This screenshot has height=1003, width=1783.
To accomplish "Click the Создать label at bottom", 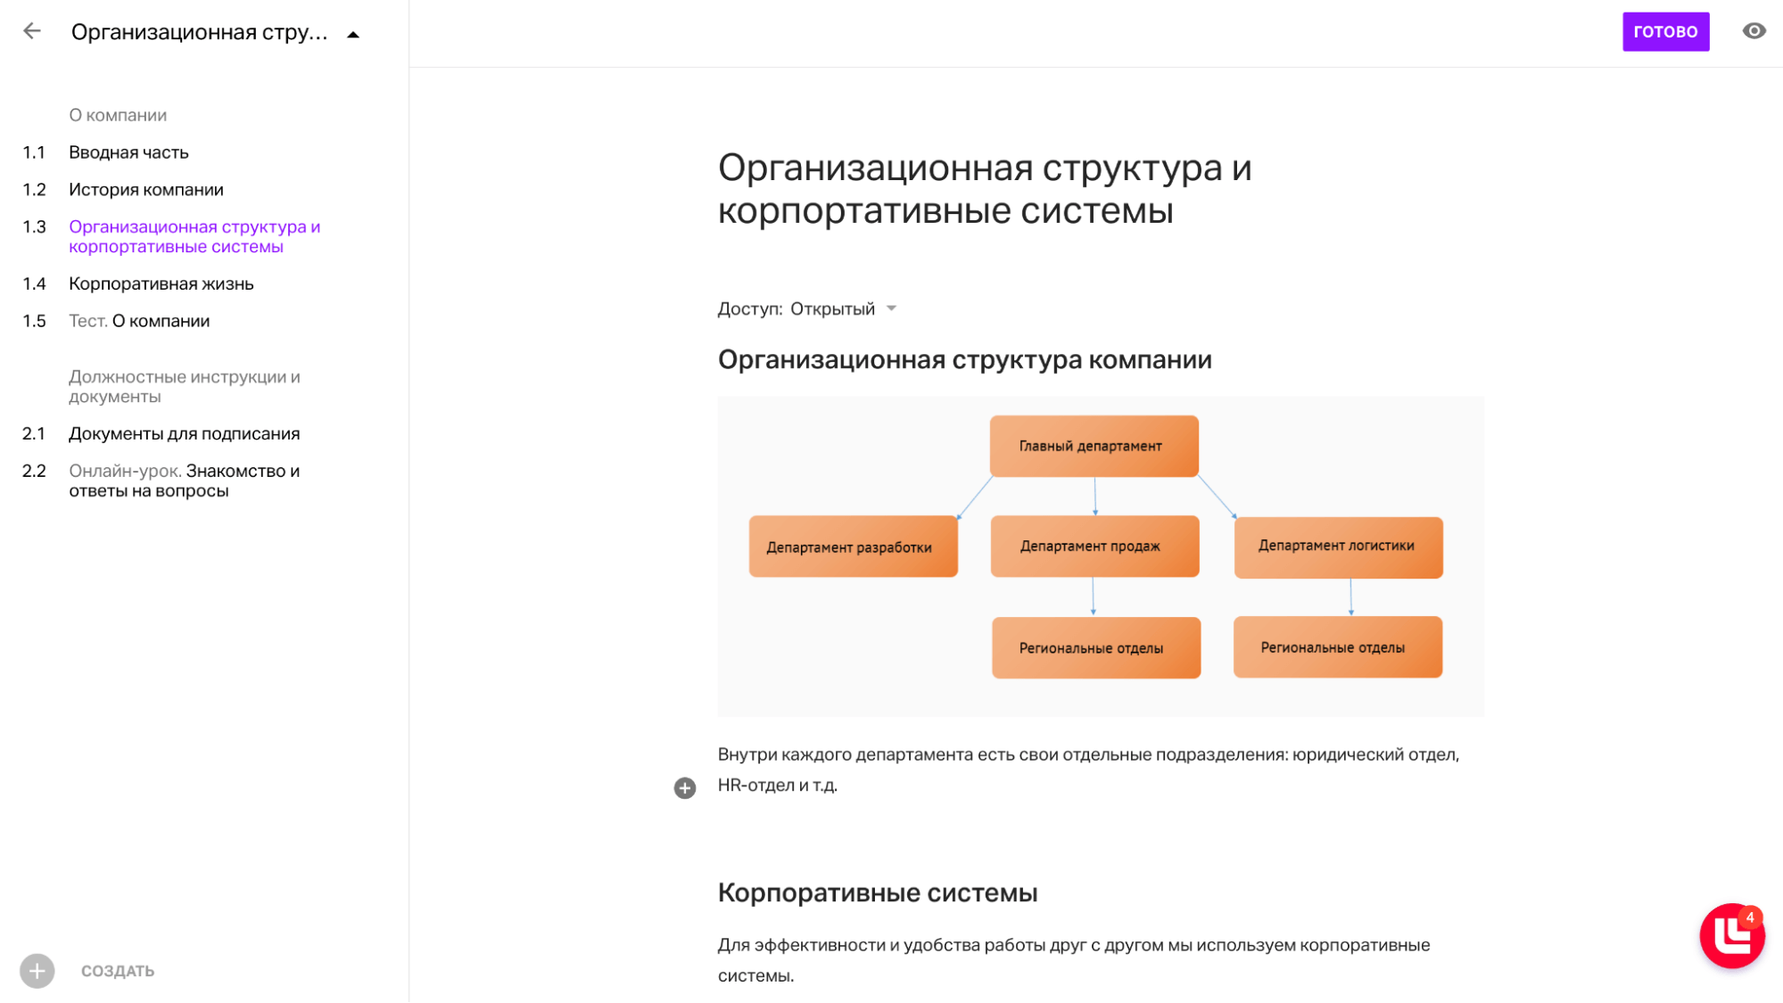I will [x=118, y=971].
